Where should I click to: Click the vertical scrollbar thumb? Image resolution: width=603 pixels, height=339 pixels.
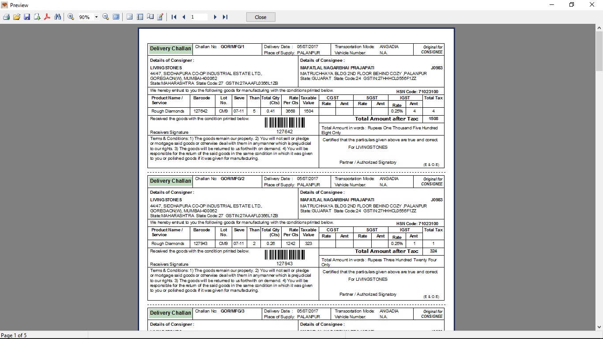(x=599, y=51)
